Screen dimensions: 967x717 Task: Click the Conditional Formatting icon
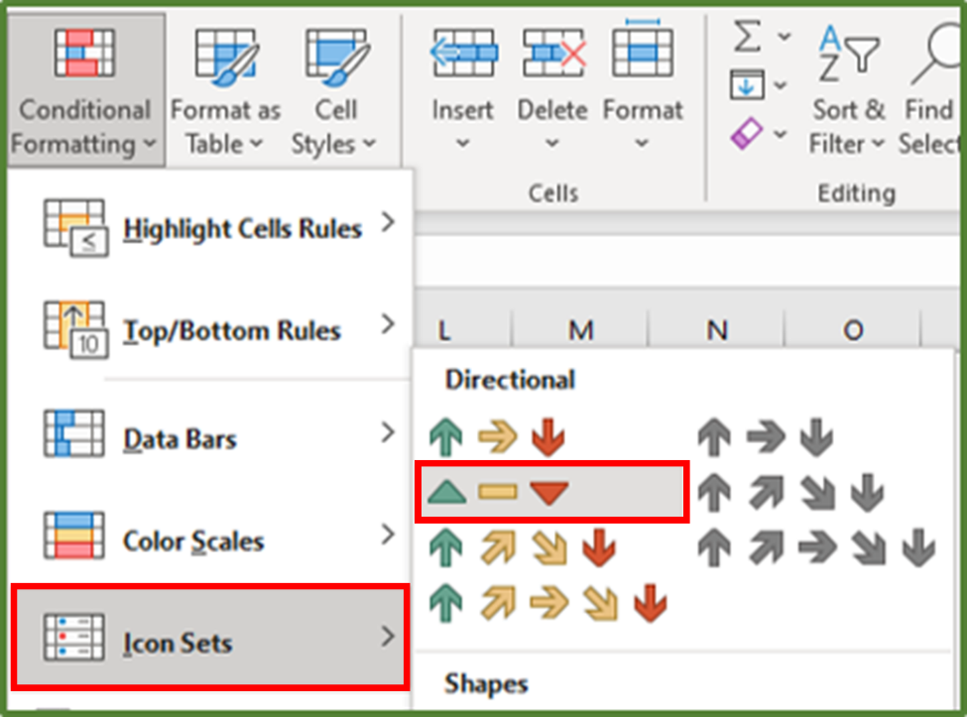83,55
